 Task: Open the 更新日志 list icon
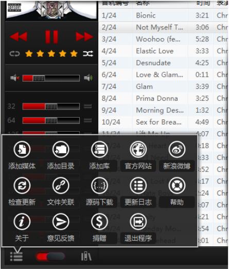(138, 185)
